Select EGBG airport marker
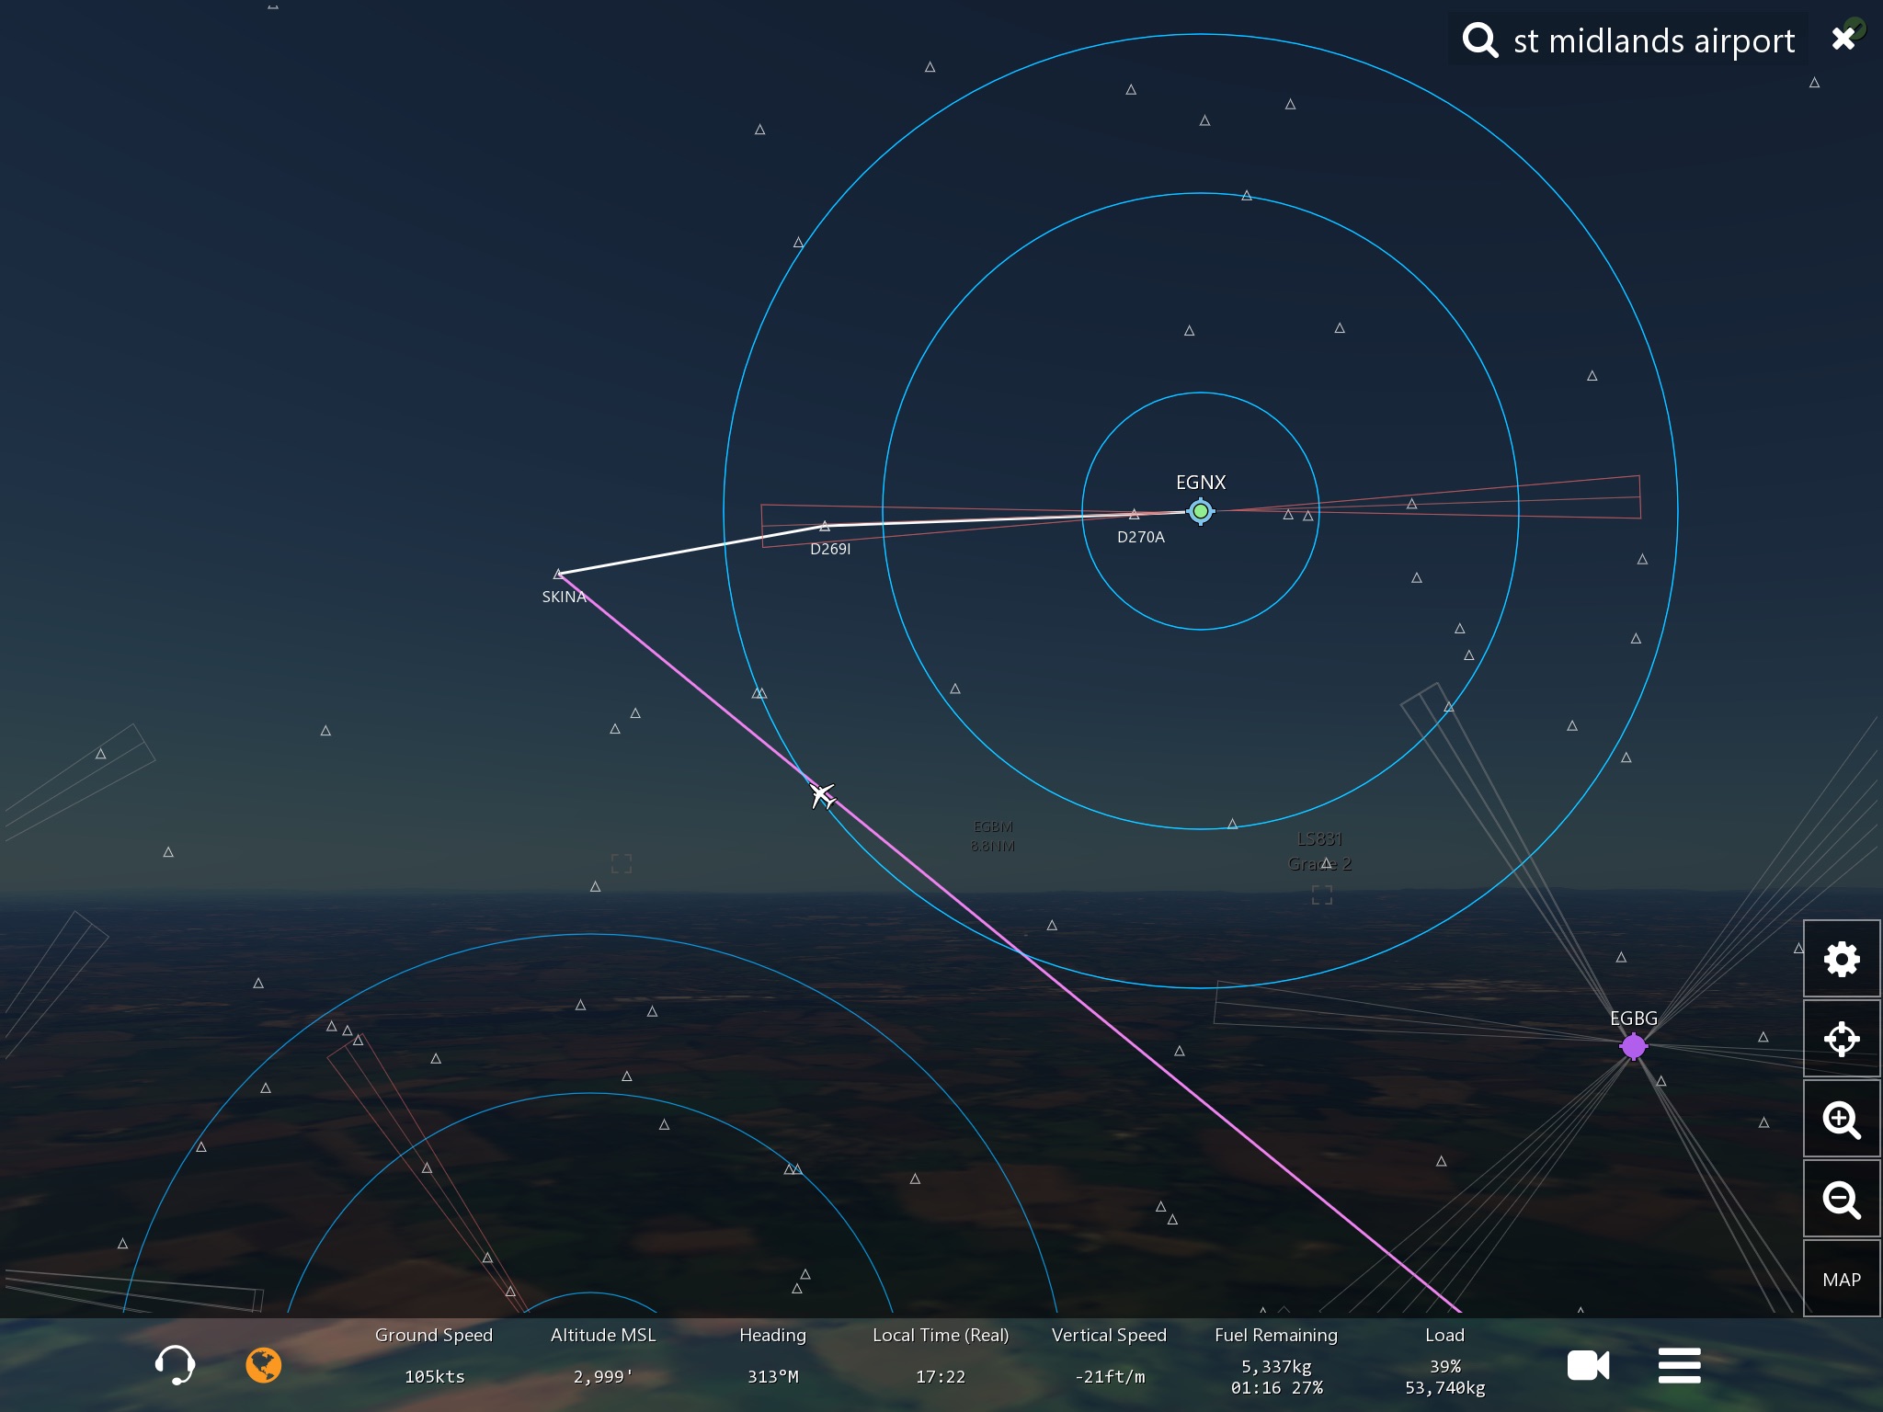 coord(1633,1045)
